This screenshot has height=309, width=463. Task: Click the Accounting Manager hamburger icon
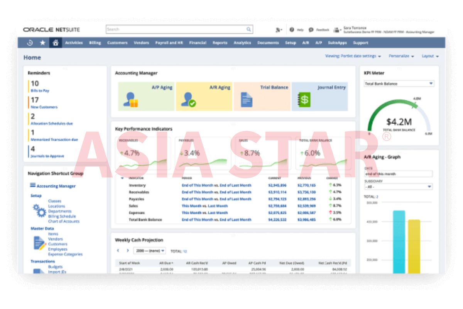[33, 185]
